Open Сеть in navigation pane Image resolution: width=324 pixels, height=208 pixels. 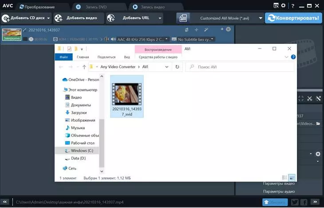[69, 169]
